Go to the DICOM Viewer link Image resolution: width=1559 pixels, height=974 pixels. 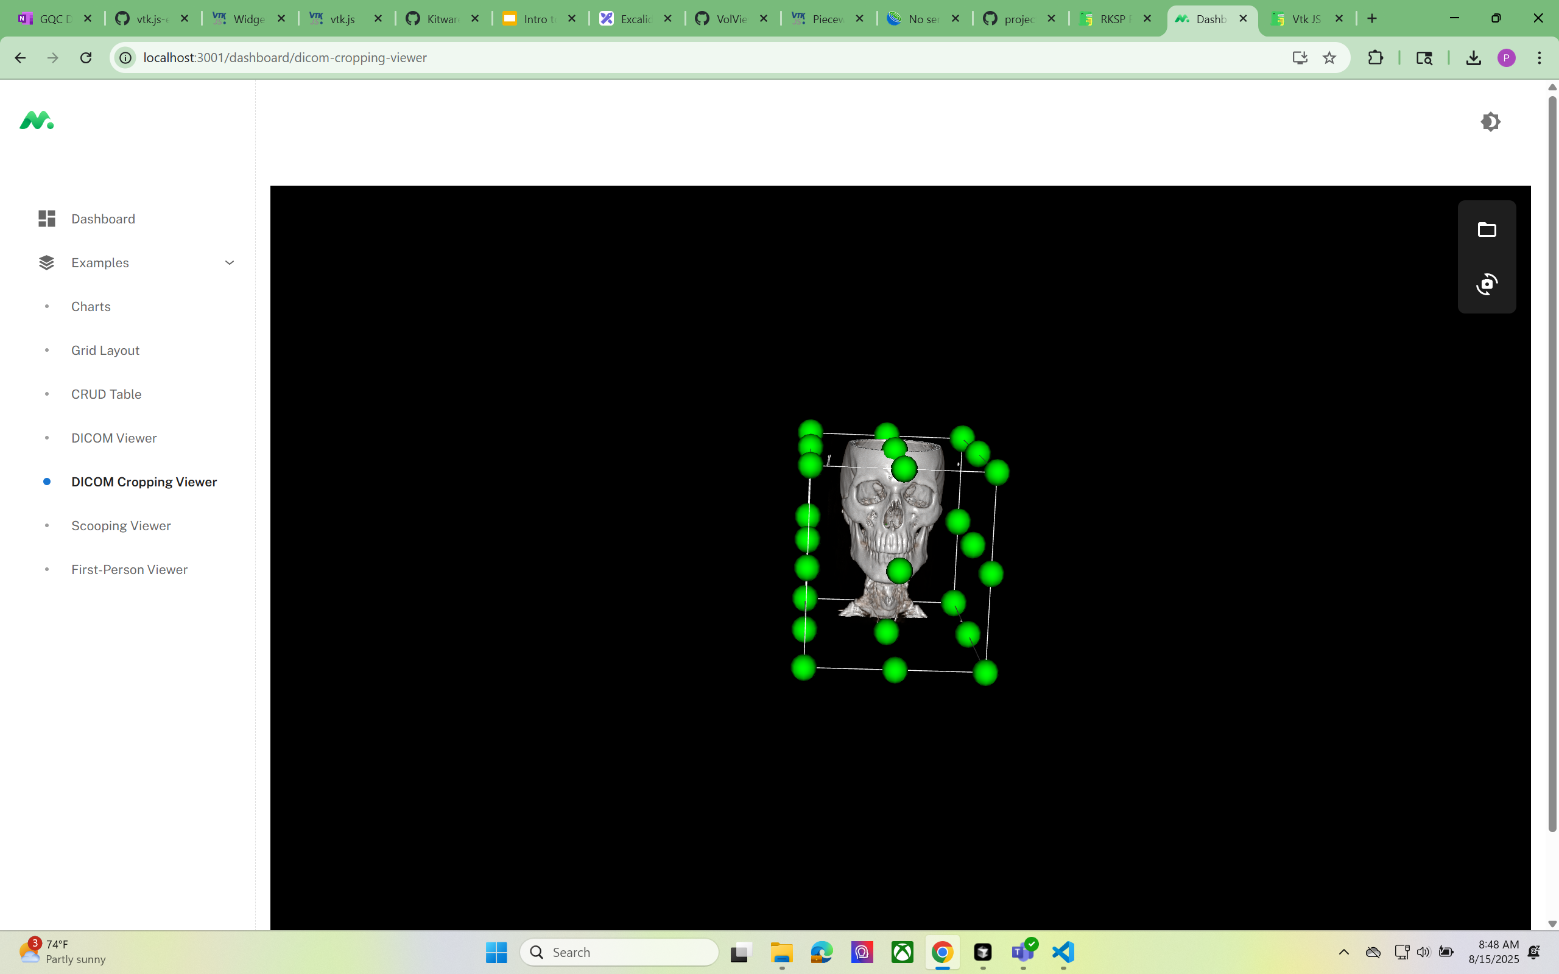[x=114, y=438]
